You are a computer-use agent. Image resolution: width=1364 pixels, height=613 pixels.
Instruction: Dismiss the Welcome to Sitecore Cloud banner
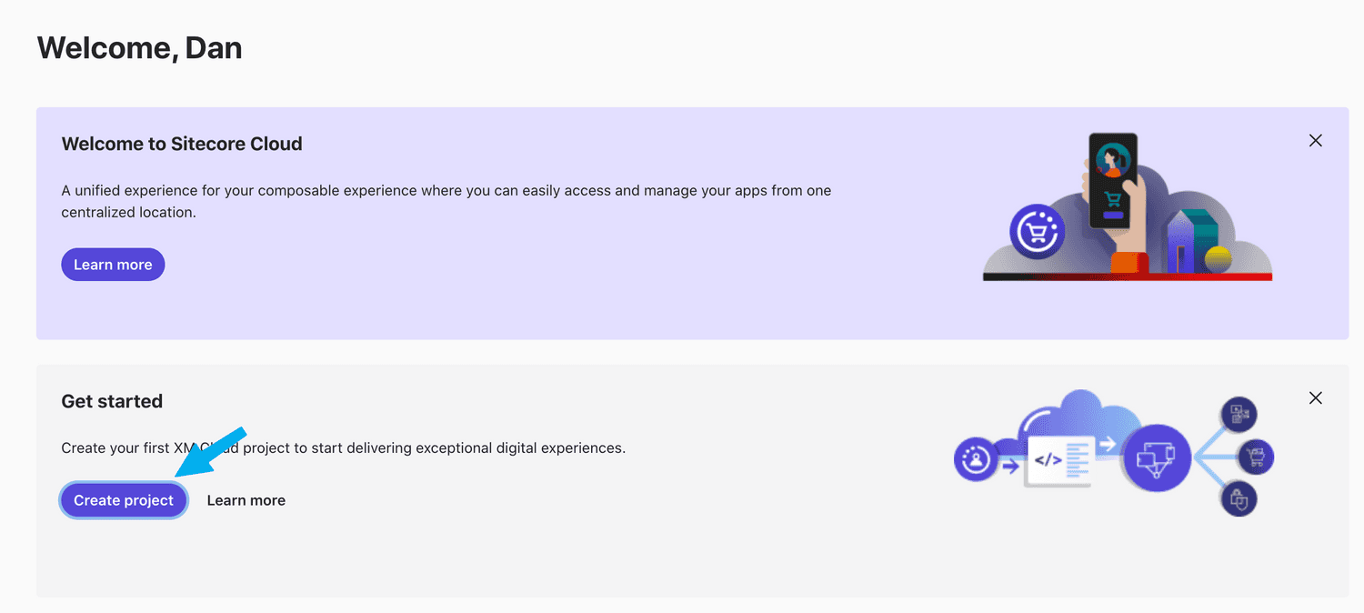coord(1315,141)
